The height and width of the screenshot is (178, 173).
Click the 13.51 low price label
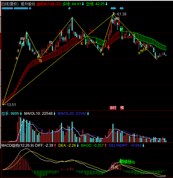click(x=11, y=105)
